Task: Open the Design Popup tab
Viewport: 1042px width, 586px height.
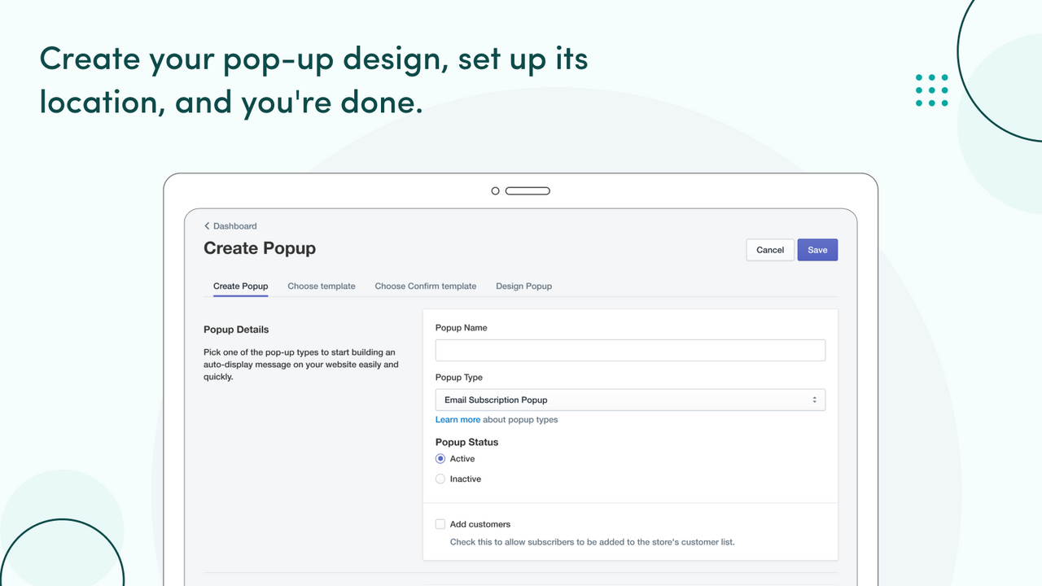Action: click(523, 286)
